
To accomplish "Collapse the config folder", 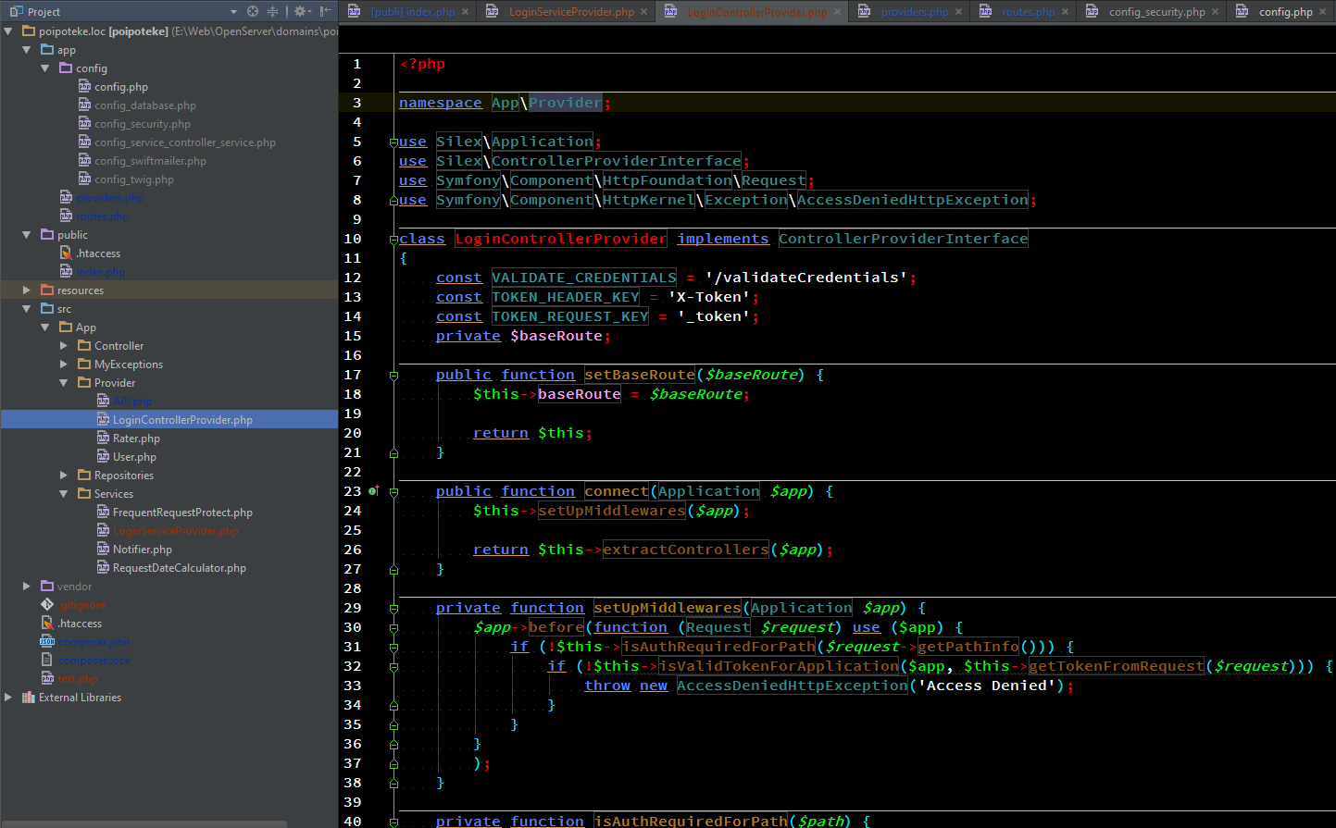I will pos(45,68).
